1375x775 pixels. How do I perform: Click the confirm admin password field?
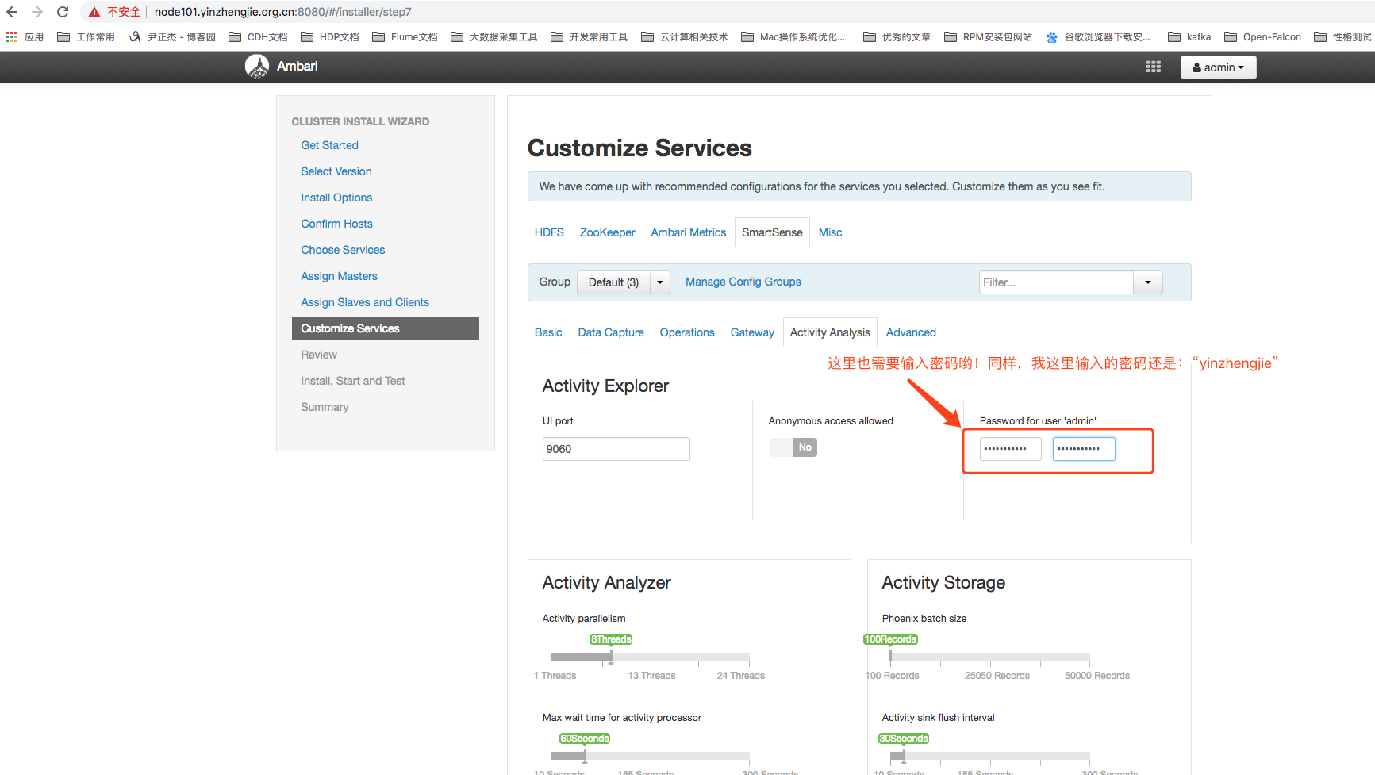pos(1084,449)
